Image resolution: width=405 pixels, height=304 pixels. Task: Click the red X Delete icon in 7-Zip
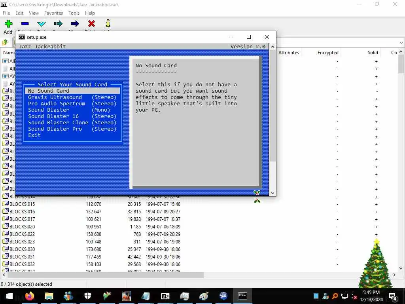[91, 24]
